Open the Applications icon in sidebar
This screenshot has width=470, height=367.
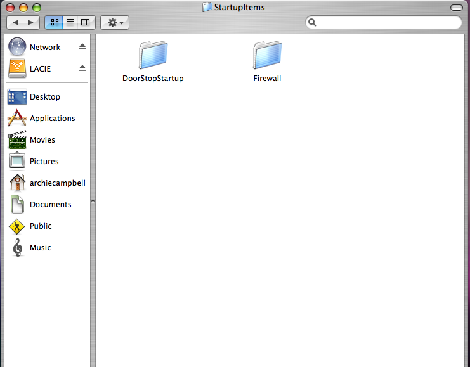tap(17, 118)
